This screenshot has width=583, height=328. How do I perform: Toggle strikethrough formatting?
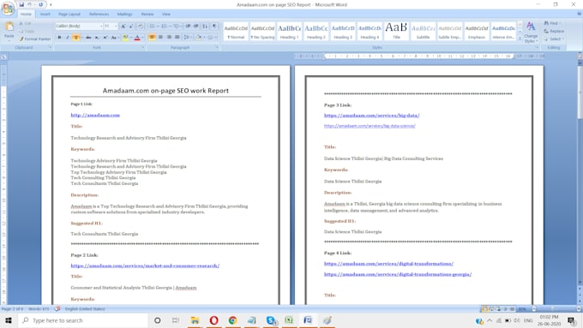click(88, 37)
